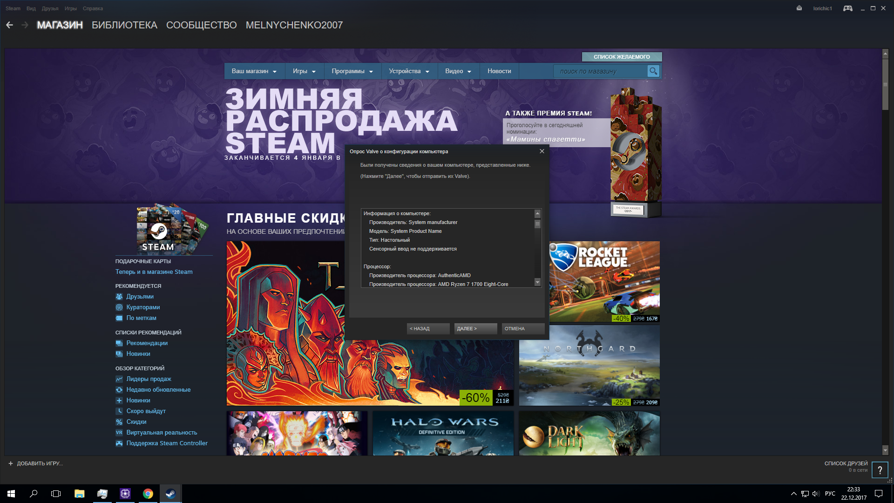The width and height of the screenshot is (894, 503).
Task: Open Big Picture mode controller icon
Action: pos(847,8)
